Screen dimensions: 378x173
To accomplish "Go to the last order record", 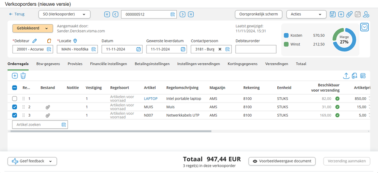I will [191, 14].
